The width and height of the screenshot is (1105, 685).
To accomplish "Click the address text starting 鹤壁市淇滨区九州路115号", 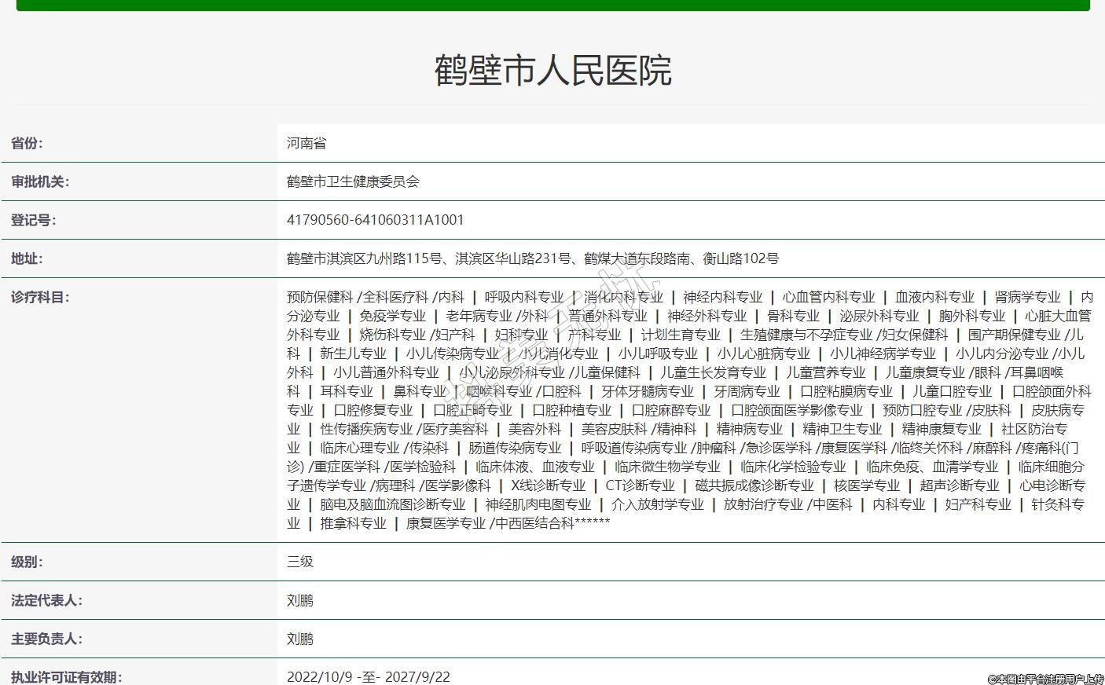I will 532,258.
